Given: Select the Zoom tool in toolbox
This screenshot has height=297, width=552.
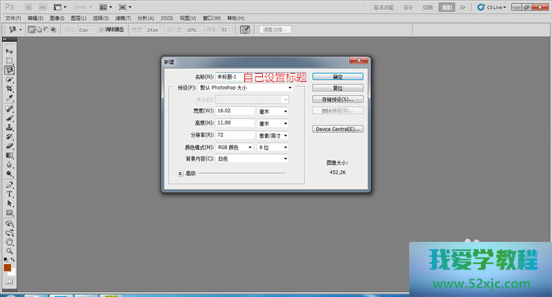Looking at the screenshot, I should tap(10, 251).
